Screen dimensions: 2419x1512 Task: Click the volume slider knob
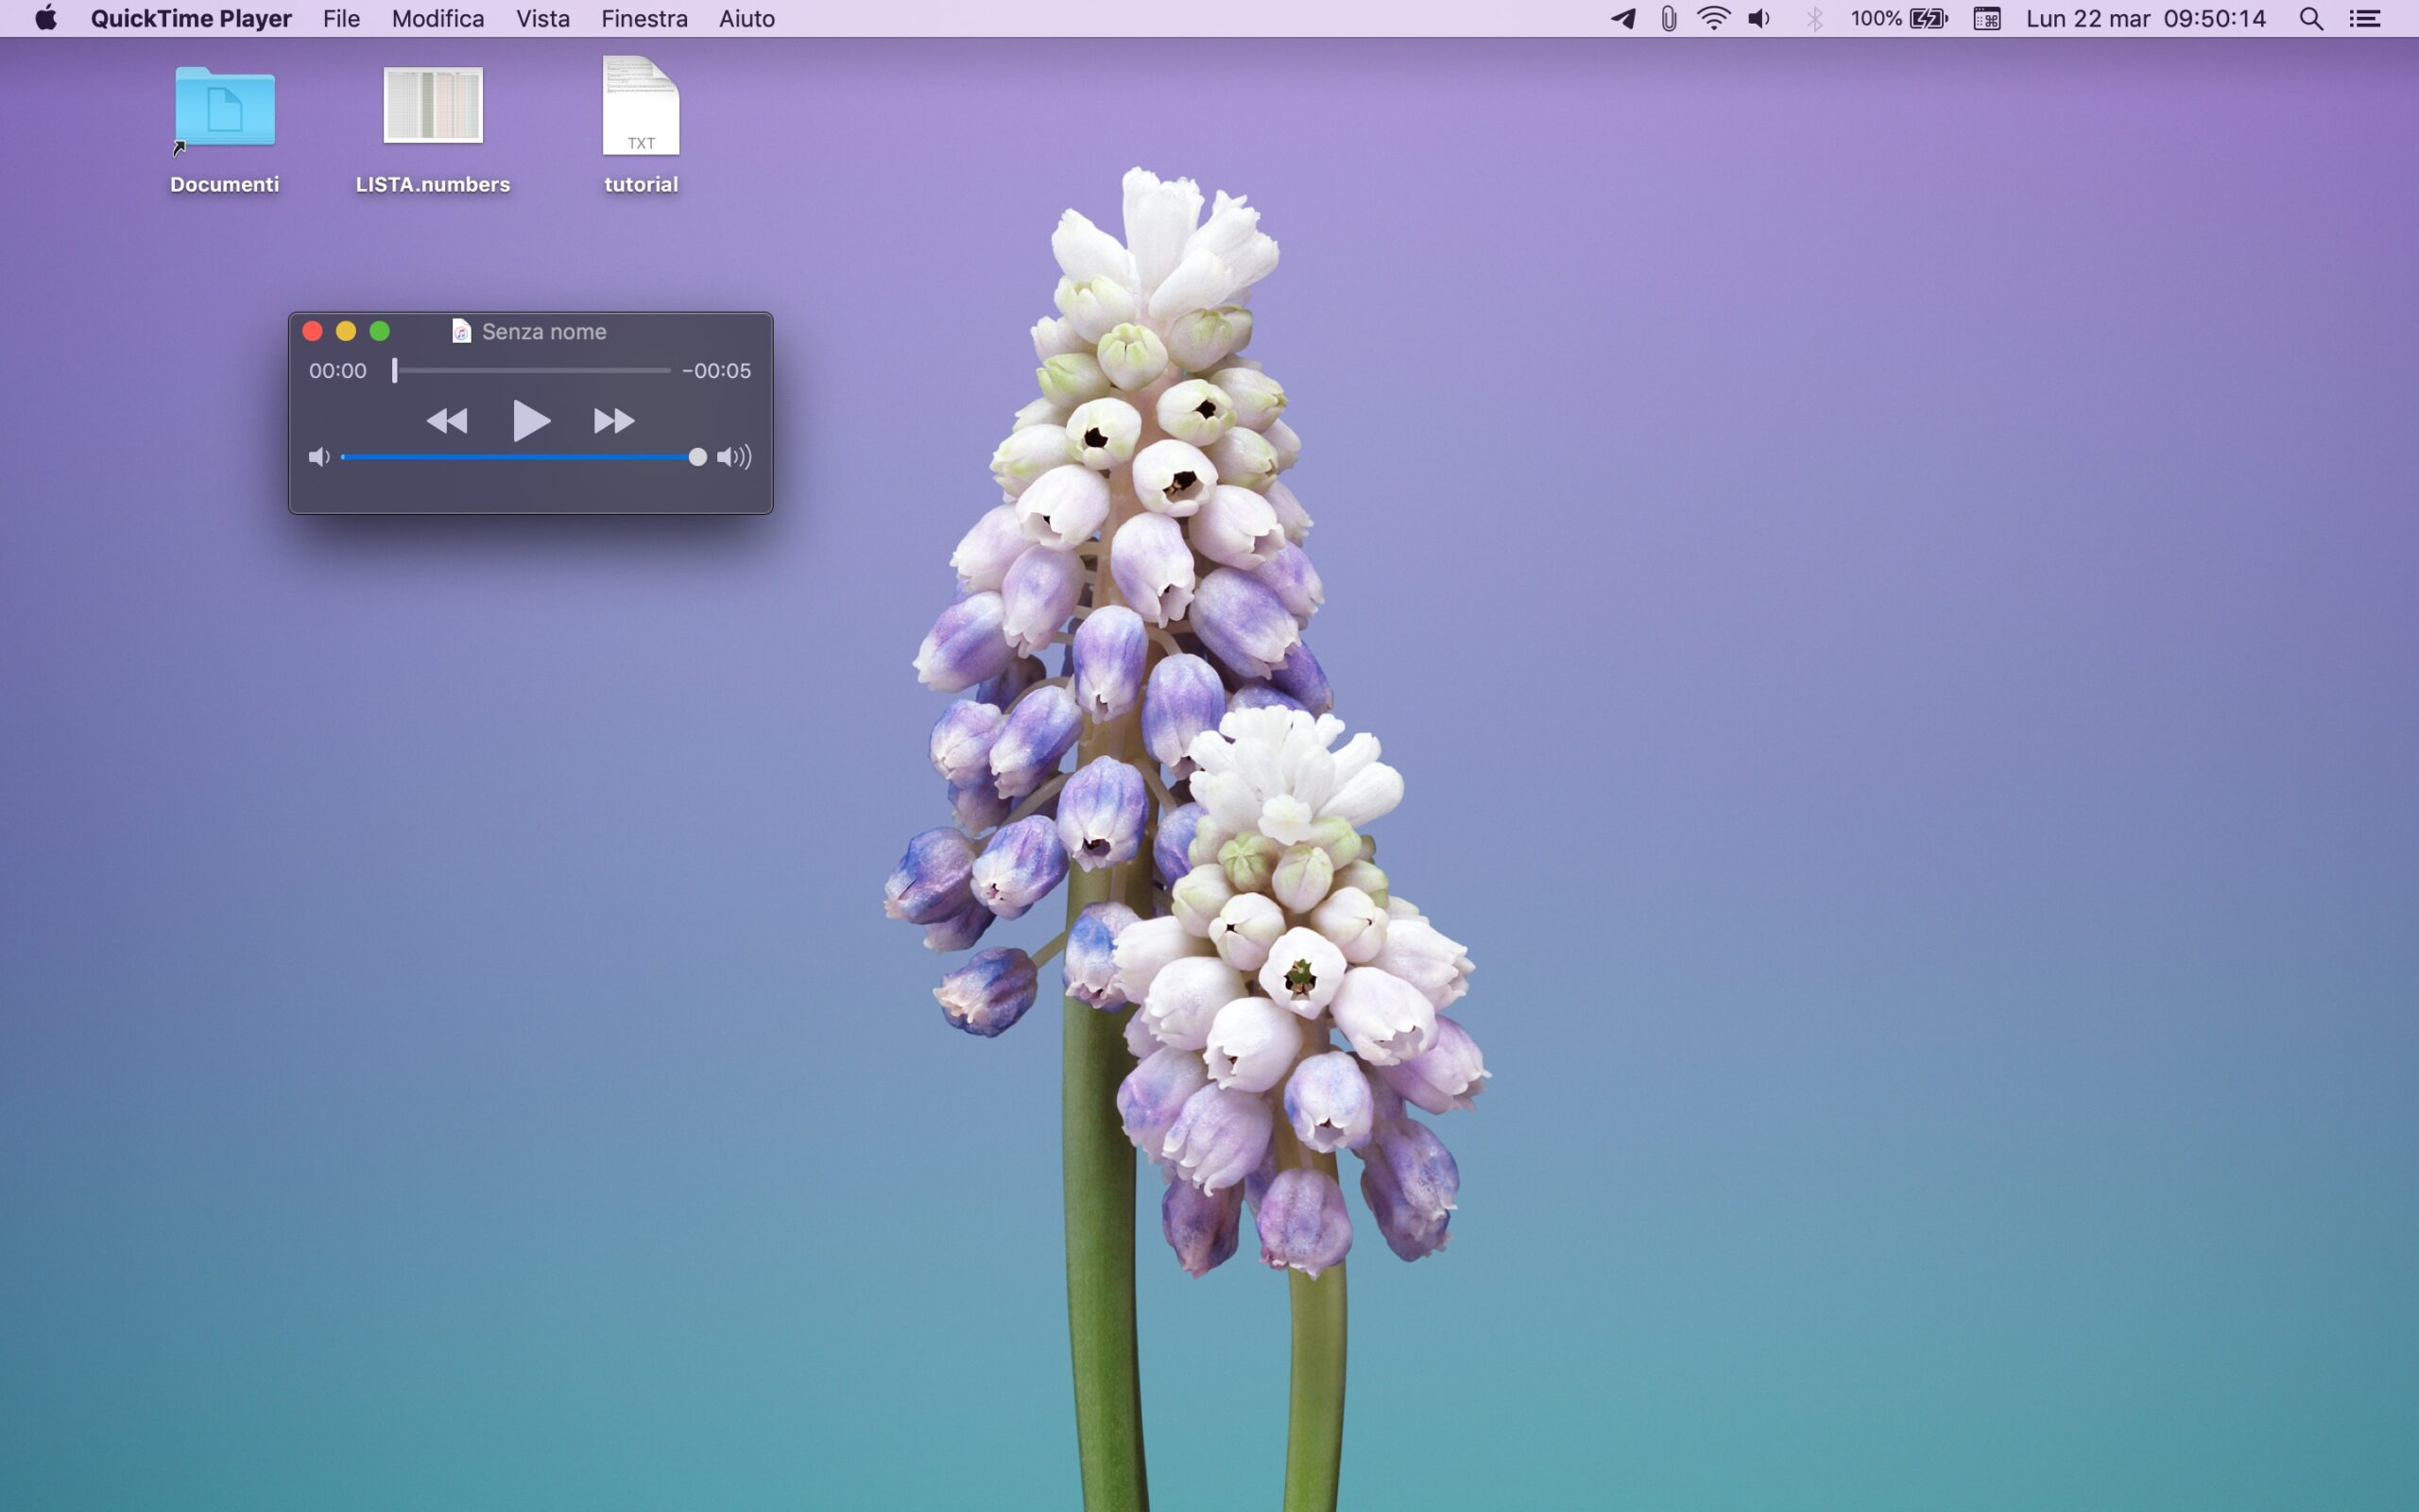(697, 457)
